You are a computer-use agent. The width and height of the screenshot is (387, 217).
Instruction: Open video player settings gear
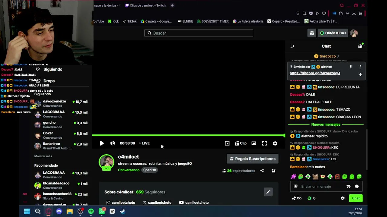pos(275,143)
